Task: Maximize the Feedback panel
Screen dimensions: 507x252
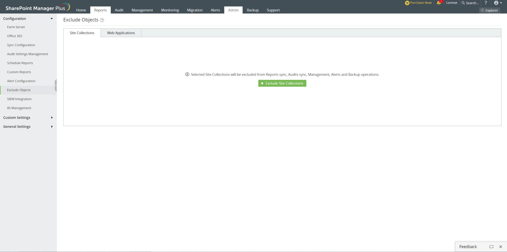Action: (491, 247)
